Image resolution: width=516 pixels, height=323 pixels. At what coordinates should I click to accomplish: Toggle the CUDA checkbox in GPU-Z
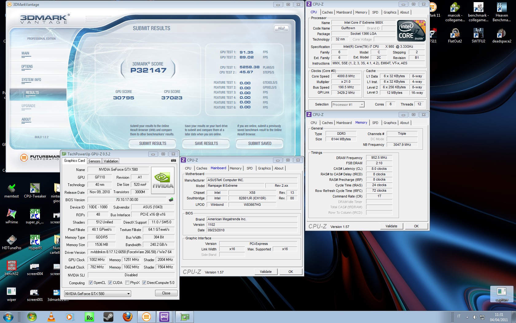[x=110, y=283]
